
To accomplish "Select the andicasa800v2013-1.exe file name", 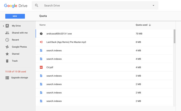I will coord(59,34).
